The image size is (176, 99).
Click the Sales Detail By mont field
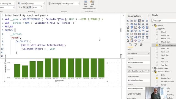click(169, 45)
